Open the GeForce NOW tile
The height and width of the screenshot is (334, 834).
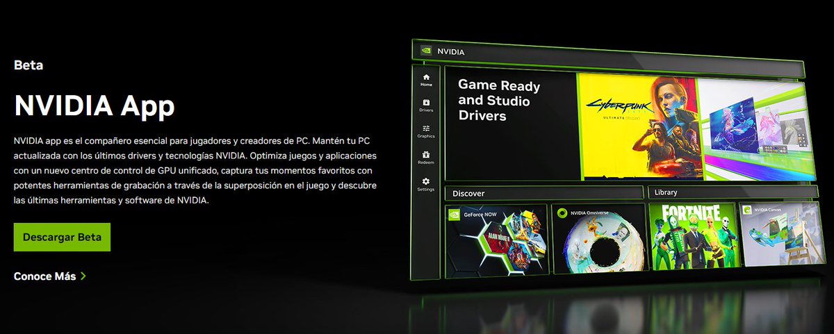(x=496, y=240)
